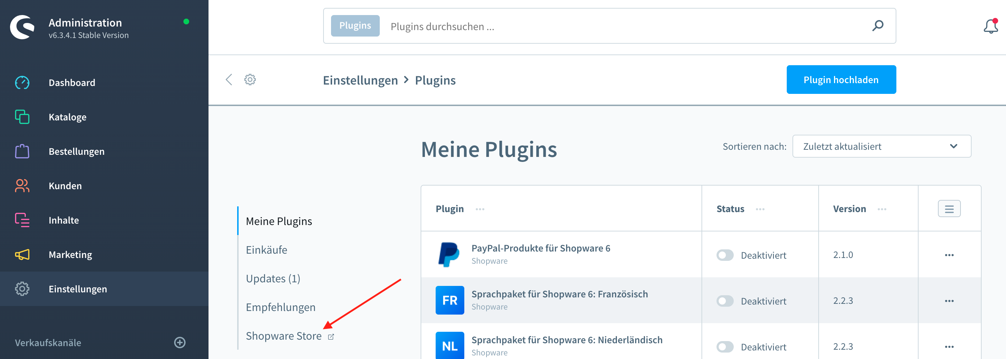This screenshot has height=359, width=1006.
Task: Open the Shopware Store link
Action: point(283,336)
